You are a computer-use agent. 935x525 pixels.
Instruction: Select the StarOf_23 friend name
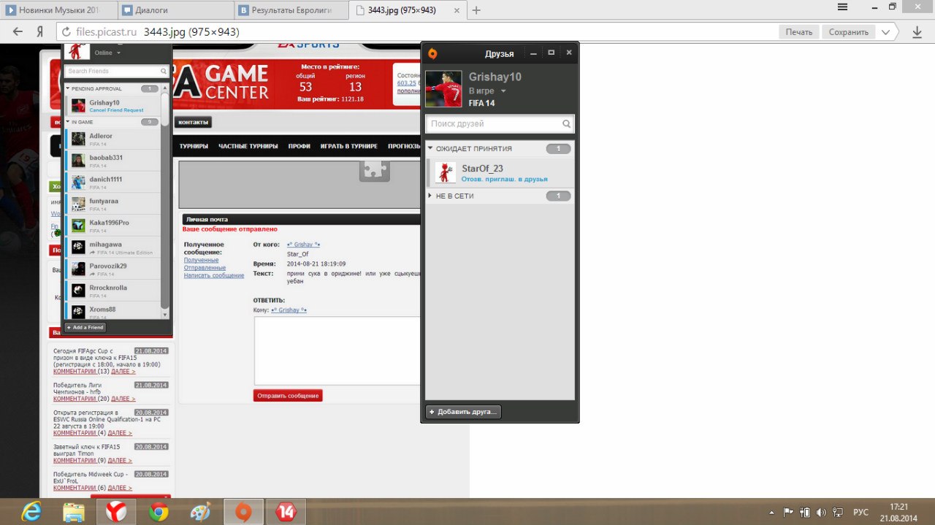[482, 169]
